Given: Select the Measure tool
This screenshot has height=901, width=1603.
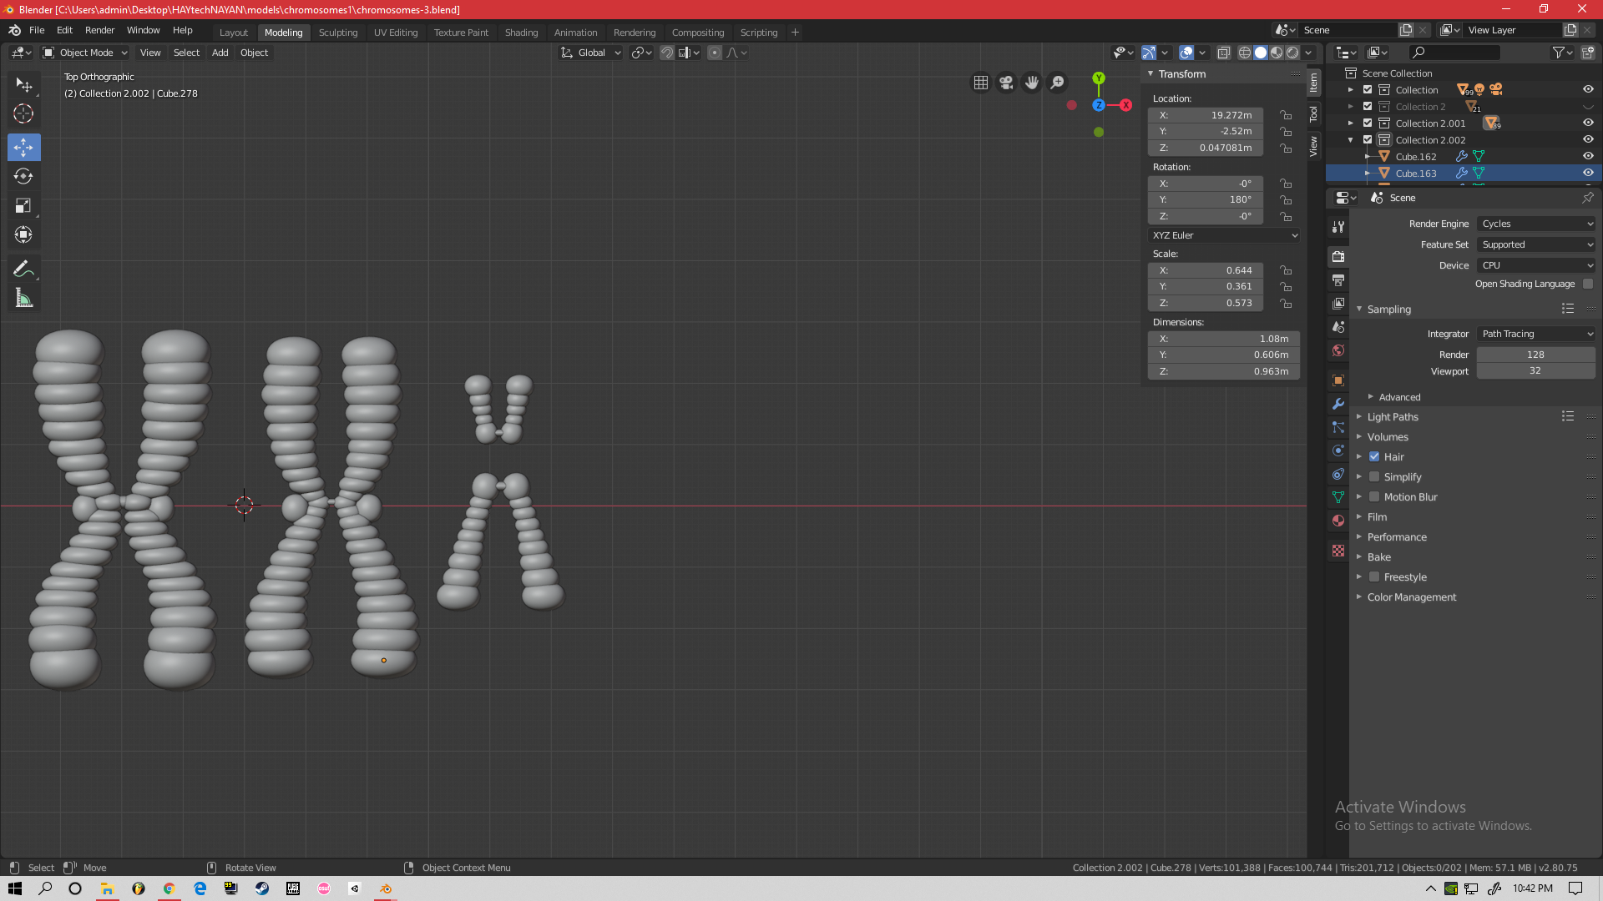Looking at the screenshot, I should [x=23, y=298].
